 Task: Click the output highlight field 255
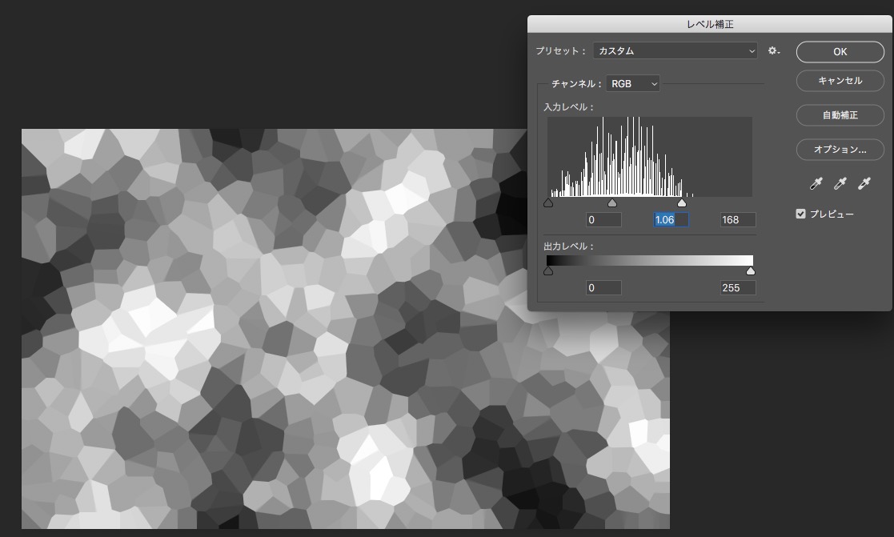coord(739,288)
